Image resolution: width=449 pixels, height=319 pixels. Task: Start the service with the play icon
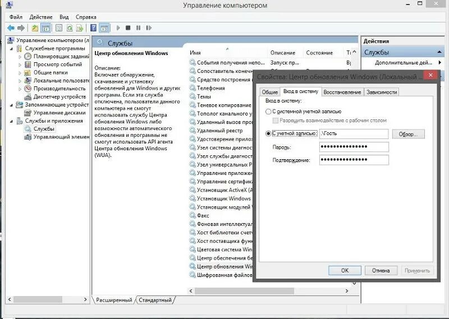click(118, 28)
